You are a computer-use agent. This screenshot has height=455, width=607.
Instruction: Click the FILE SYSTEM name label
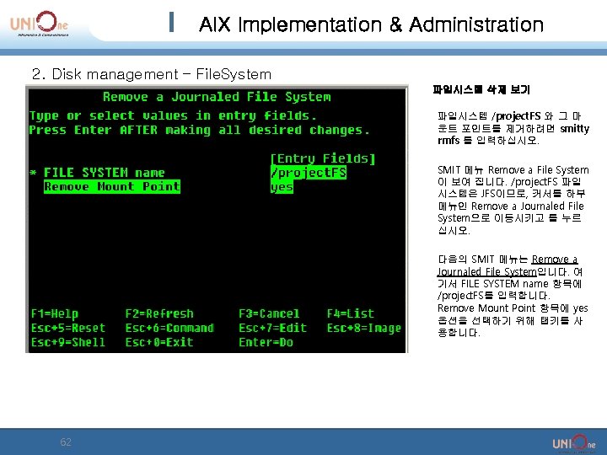click(105, 173)
